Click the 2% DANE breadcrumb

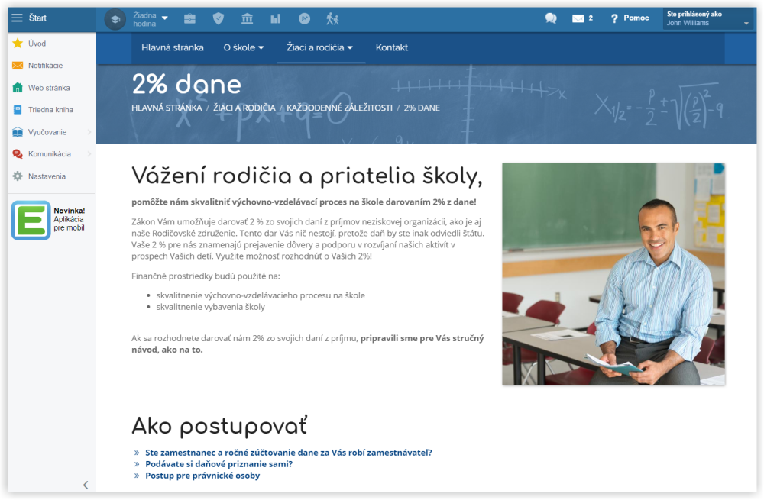pos(422,108)
